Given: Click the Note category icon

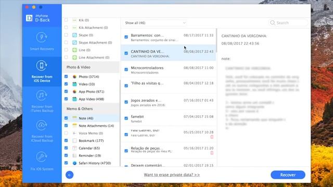Looking at the screenshot, I should 74,118.
